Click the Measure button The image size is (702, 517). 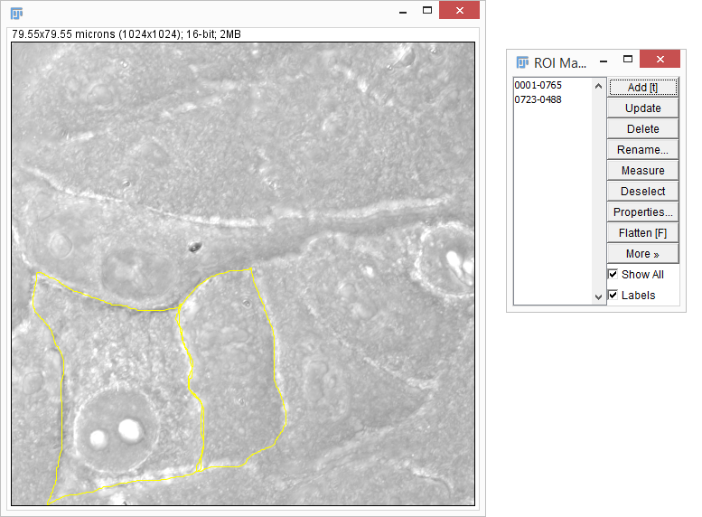[642, 171]
